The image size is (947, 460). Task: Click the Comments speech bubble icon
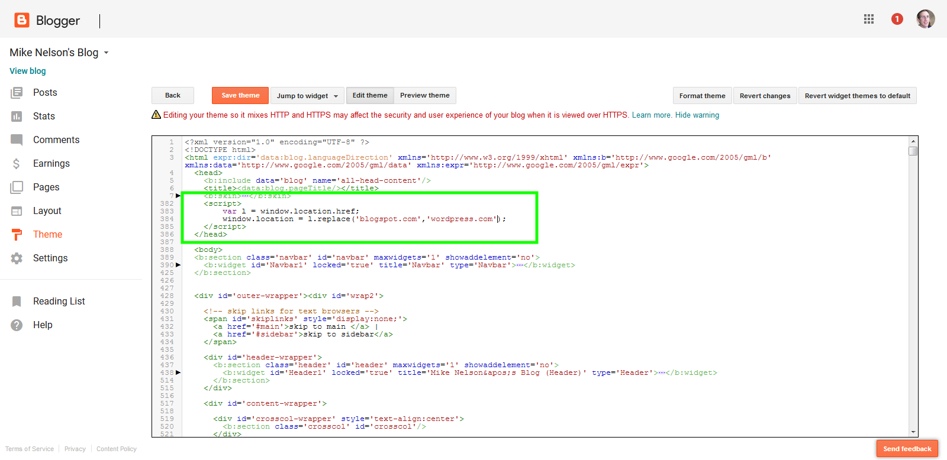(x=17, y=140)
